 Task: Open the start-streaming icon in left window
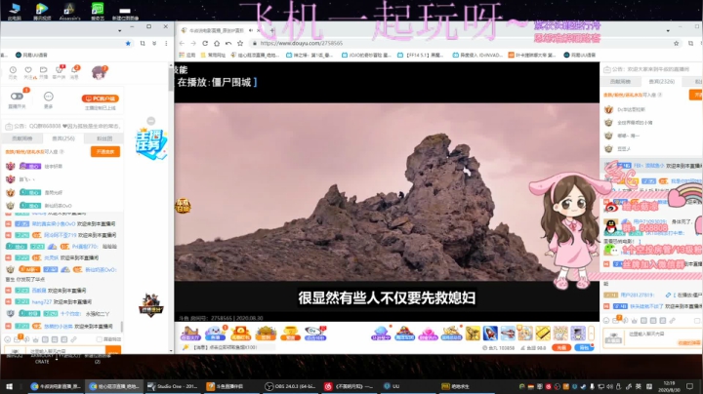pos(44,70)
